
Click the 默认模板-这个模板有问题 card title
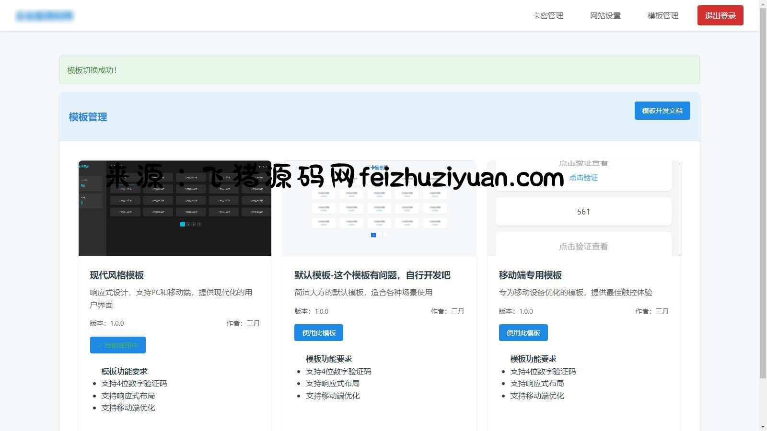click(x=372, y=275)
